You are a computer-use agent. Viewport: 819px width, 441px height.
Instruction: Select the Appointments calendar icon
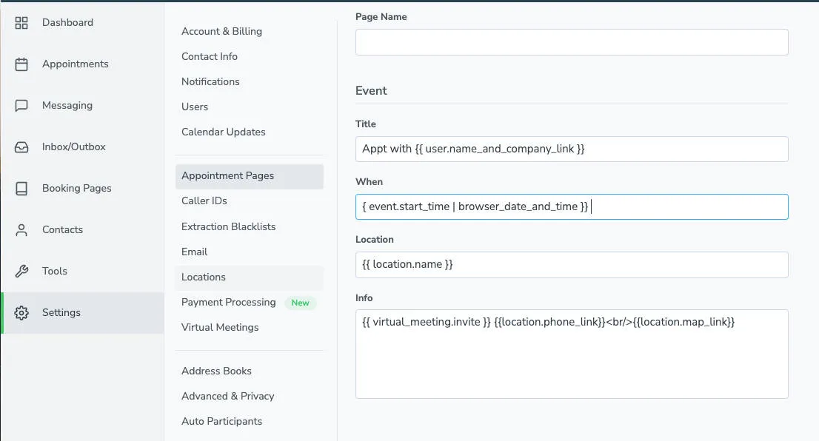pyautogui.click(x=21, y=64)
